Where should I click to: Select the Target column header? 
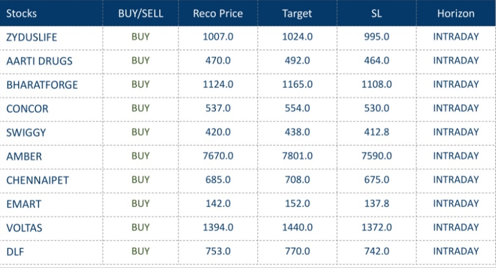[297, 13]
